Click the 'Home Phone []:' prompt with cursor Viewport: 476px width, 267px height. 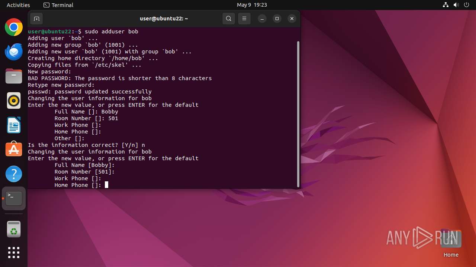pyautogui.click(x=81, y=185)
